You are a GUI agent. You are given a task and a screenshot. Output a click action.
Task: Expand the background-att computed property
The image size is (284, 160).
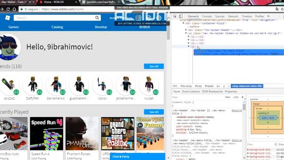pyautogui.click(x=248, y=150)
